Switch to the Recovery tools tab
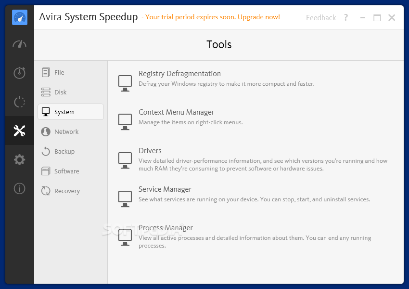The width and height of the screenshot is (409, 289). click(71, 191)
